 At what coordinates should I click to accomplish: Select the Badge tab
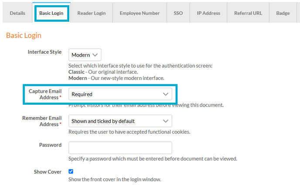click(283, 13)
